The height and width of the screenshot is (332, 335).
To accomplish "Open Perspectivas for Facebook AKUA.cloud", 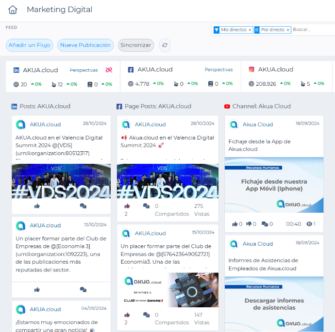I will tap(218, 70).
